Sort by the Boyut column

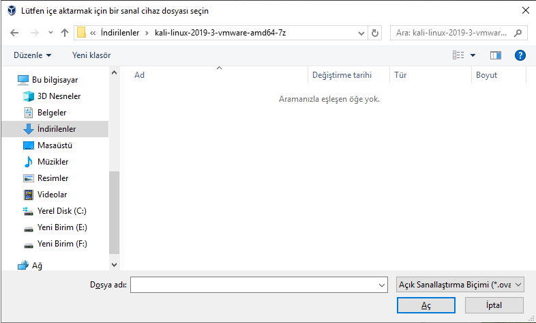(x=498, y=75)
